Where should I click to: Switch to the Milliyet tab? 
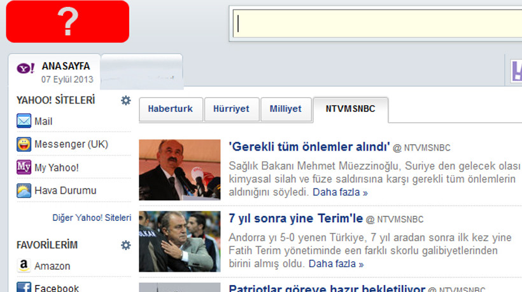coord(286,109)
